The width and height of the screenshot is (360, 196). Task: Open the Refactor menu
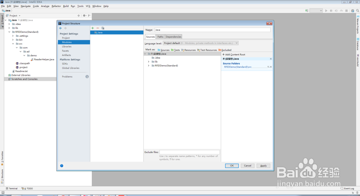(x=56, y=6)
